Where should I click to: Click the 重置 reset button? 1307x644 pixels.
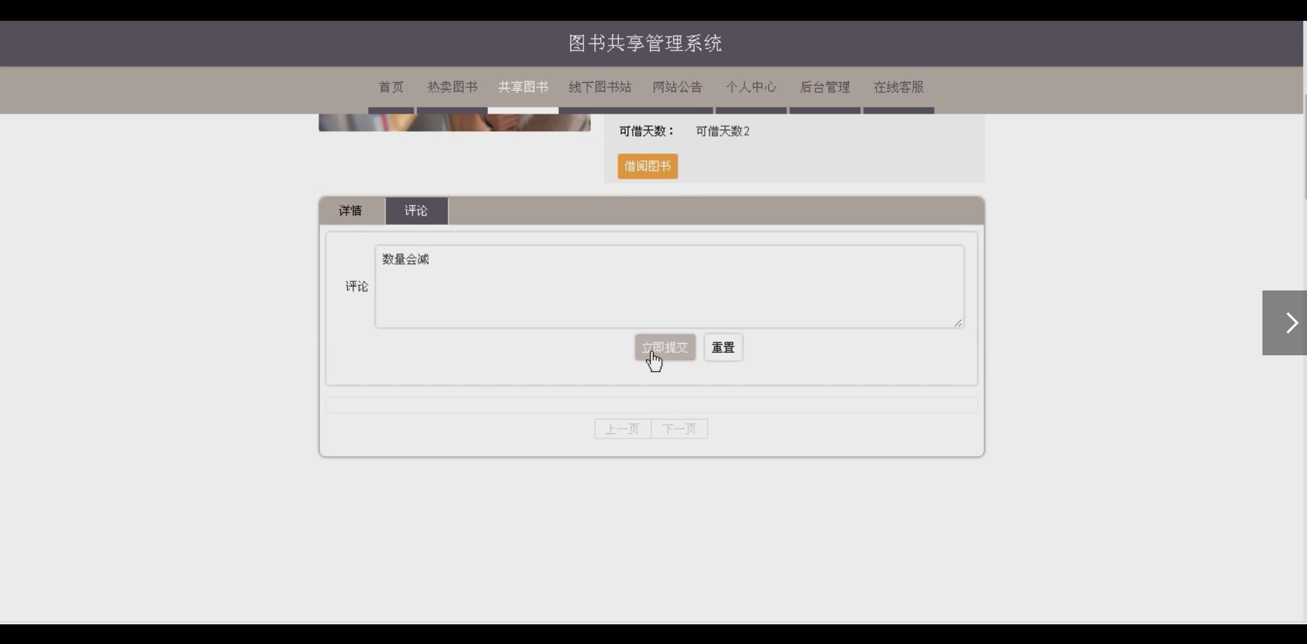point(723,347)
